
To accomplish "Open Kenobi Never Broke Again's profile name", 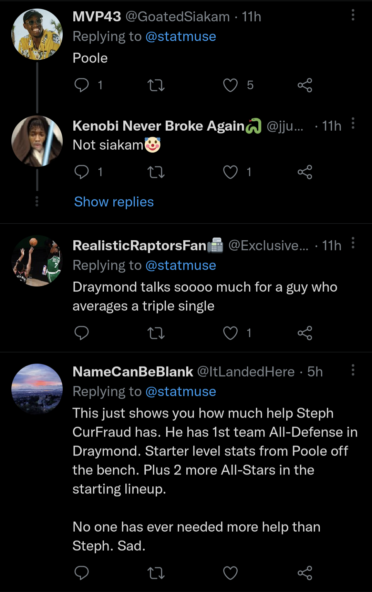I will pos(158,126).
